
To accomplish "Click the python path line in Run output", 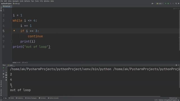I will (x=95, y=69).
